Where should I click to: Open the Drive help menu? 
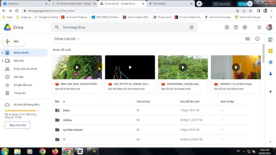coord(236,27)
